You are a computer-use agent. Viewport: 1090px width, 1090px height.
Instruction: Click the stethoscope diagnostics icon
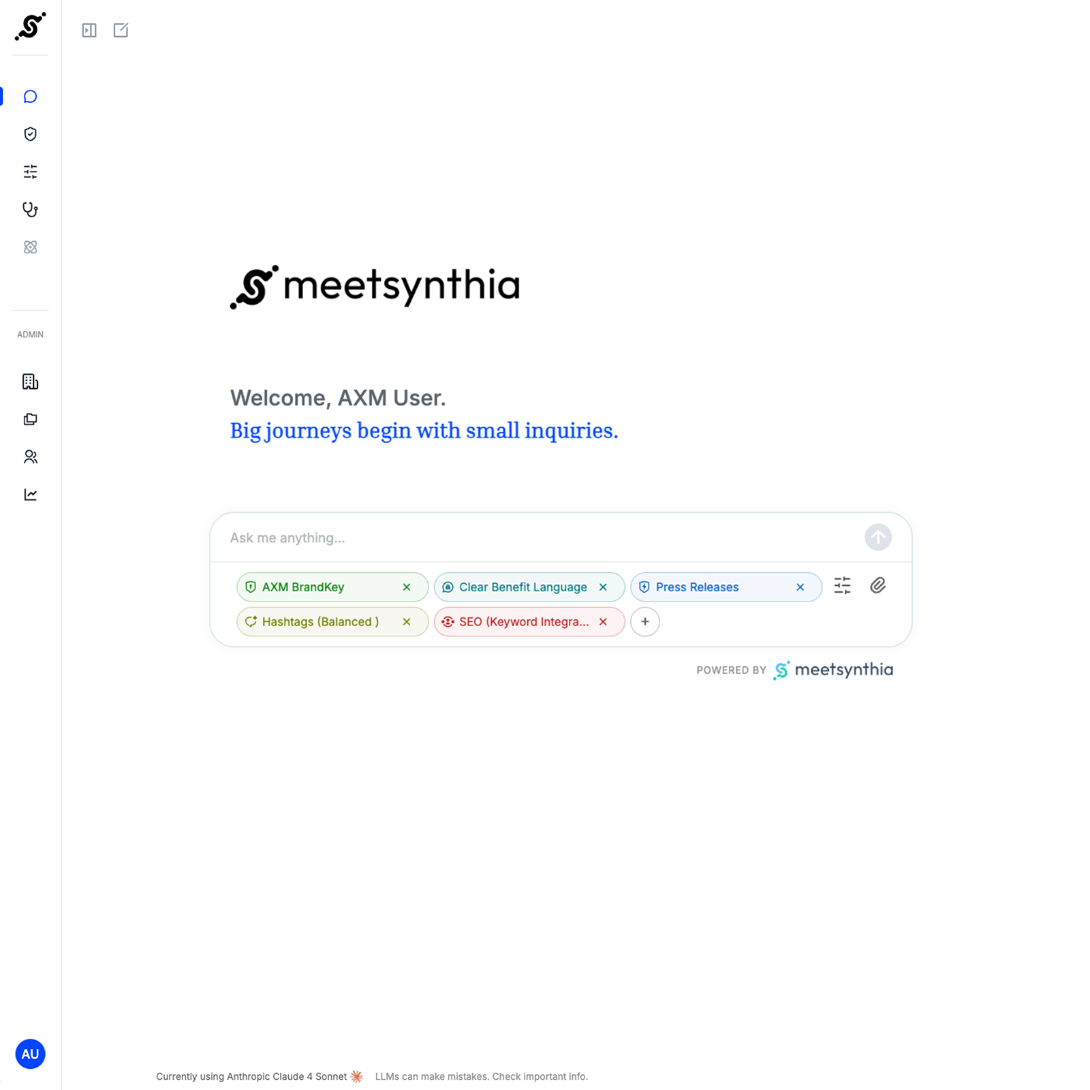point(30,211)
